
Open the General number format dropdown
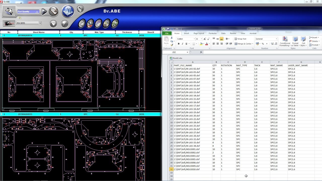tap(276, 39)
